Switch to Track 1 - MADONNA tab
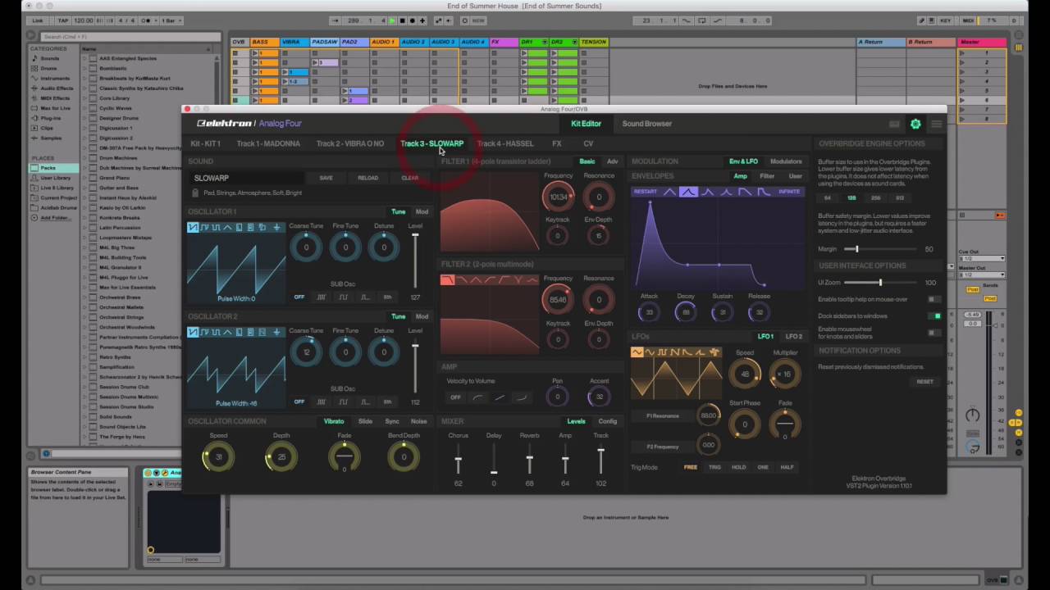The image size is (1050, 590). tap(268, 143)
